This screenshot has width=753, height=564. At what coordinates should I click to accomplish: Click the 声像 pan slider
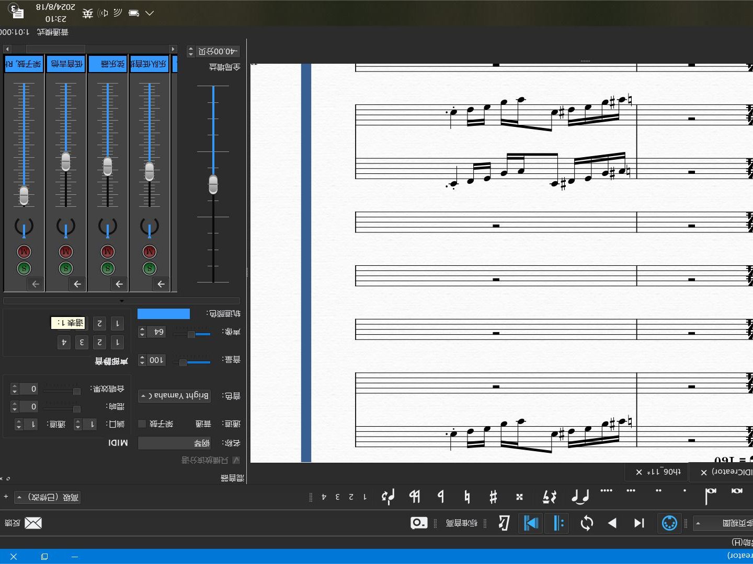tap(191, 333)
